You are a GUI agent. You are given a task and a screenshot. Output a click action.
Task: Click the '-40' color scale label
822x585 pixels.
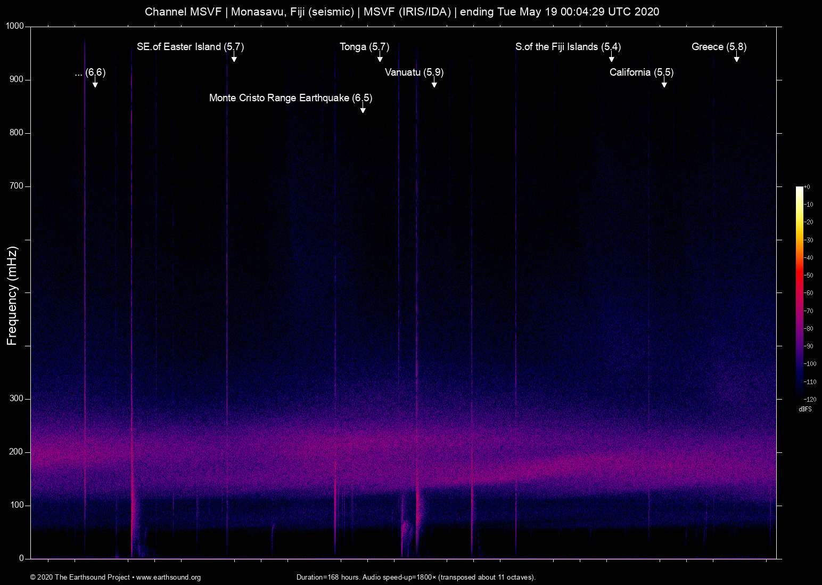pyautogui.click(x=808, y=258)
